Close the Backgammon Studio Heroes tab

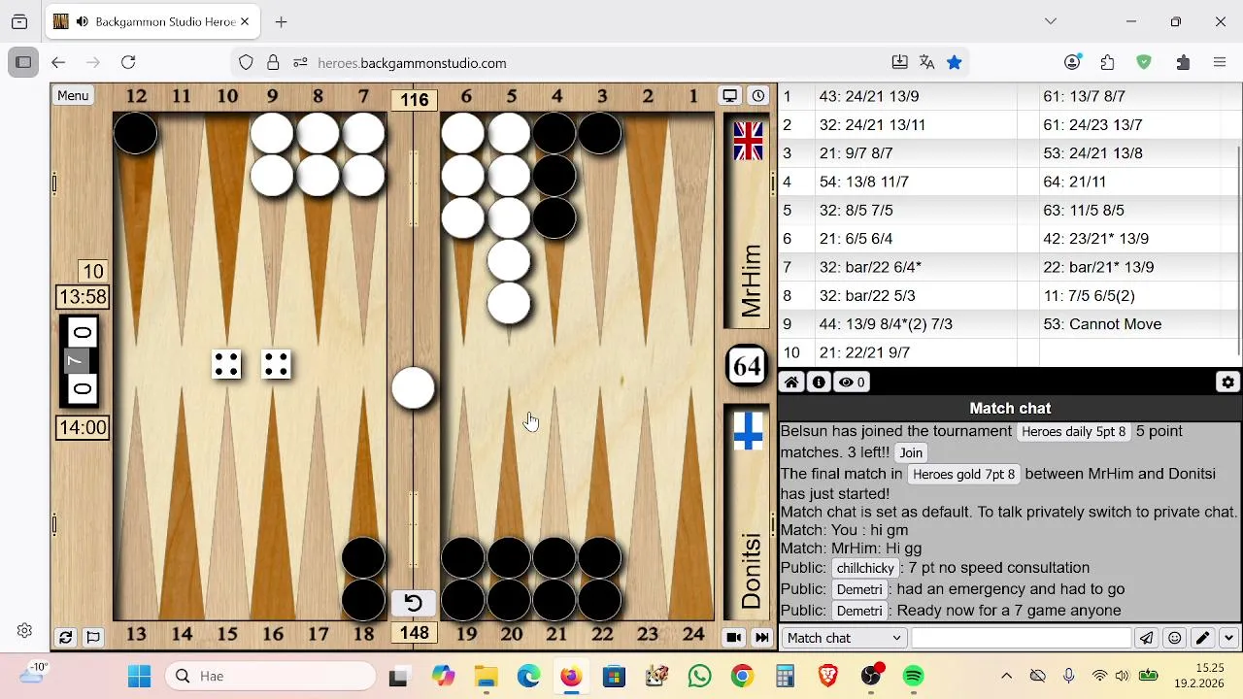point(245,21)
